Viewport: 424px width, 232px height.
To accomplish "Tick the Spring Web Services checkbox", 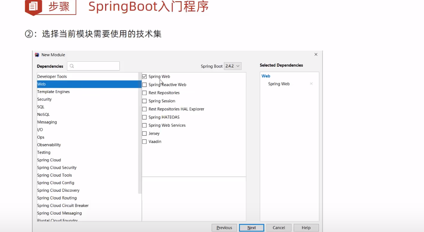I will coord(144,125).
